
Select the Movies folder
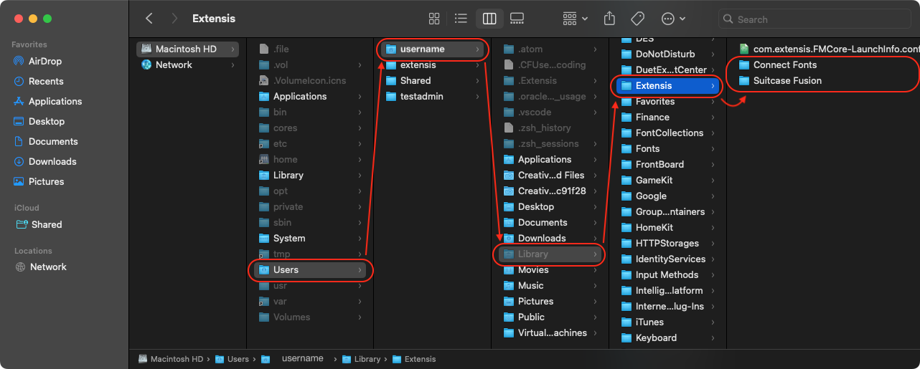pos(550,269)
